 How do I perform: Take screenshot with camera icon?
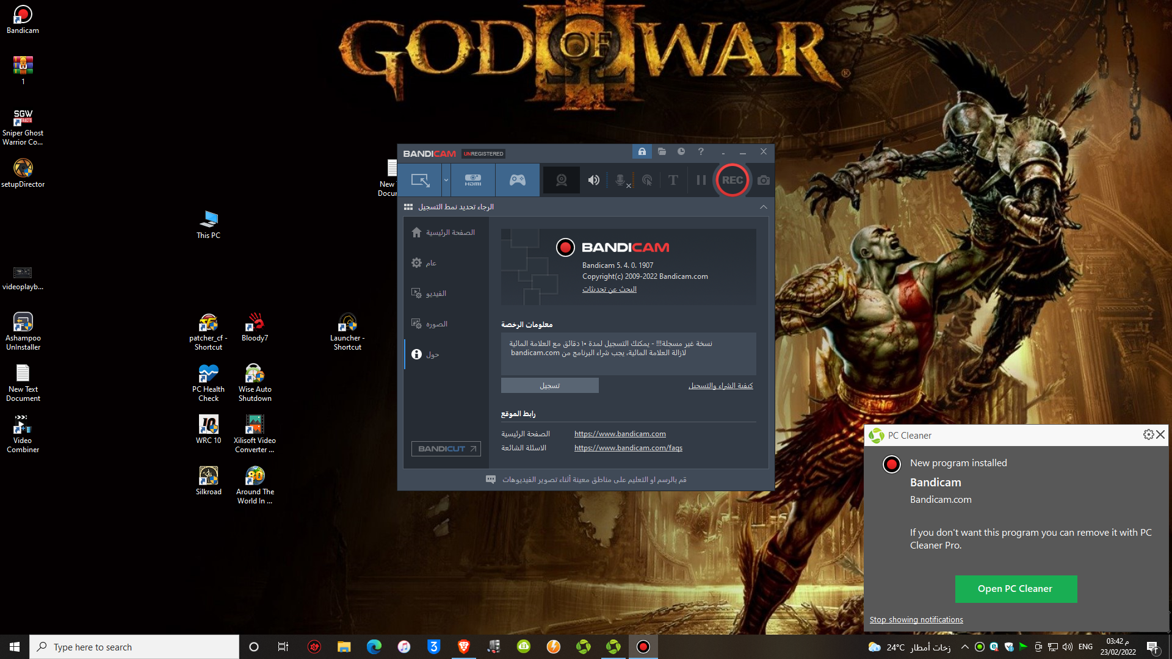[764, 180]
